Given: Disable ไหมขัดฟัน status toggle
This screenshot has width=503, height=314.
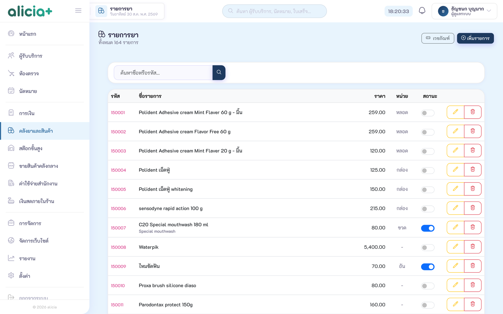Looking at the screenshot, I should 428,267.
